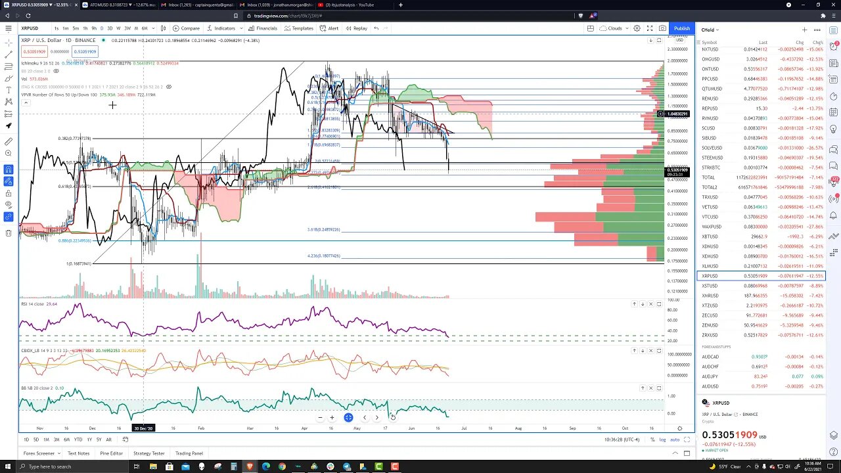This screenshot has height=473, width=841.
Task: Toggle hide all drawings eye icon
Action: (8, 204)
